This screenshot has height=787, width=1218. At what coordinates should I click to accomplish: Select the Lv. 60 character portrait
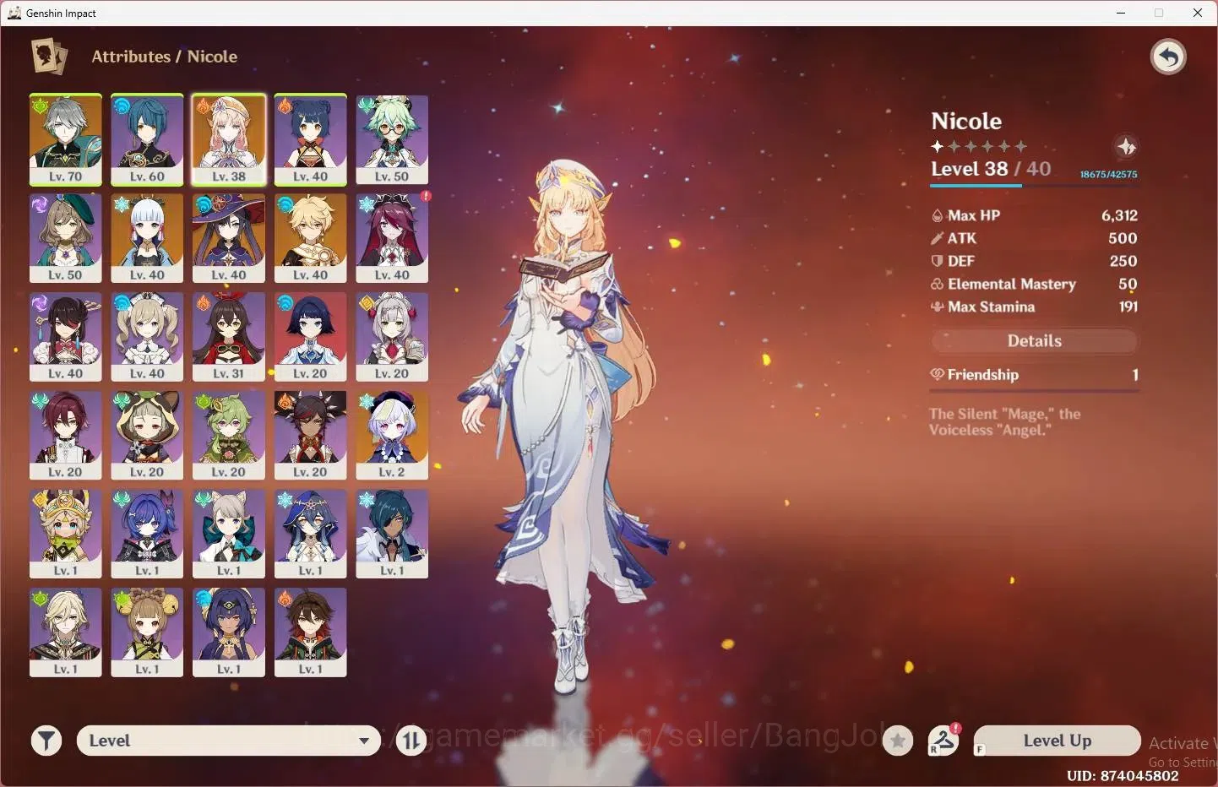(147, 139)
